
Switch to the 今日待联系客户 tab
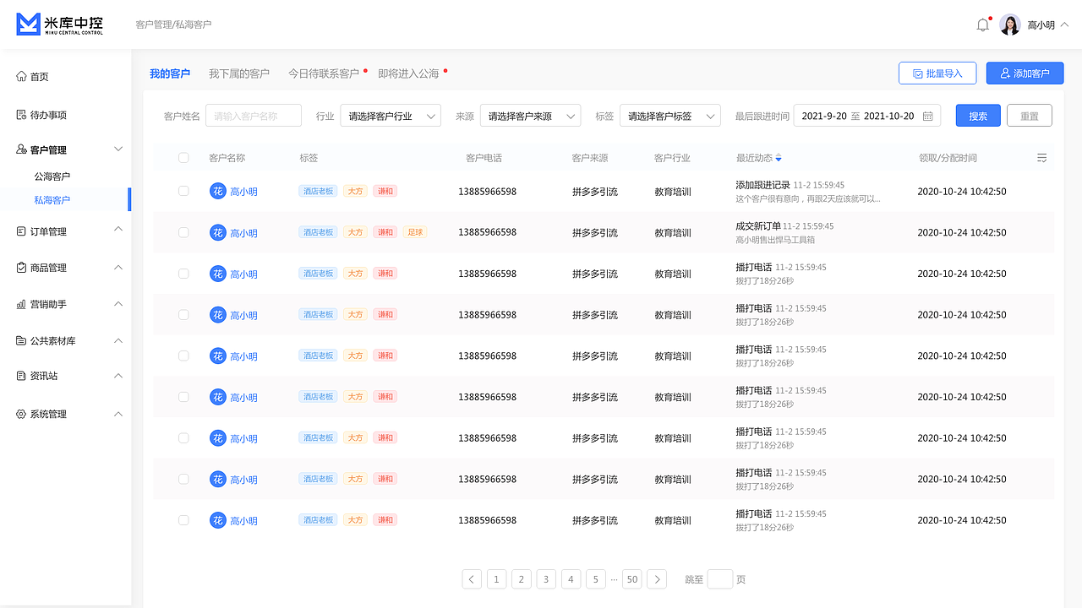click(x=325, y=74)
